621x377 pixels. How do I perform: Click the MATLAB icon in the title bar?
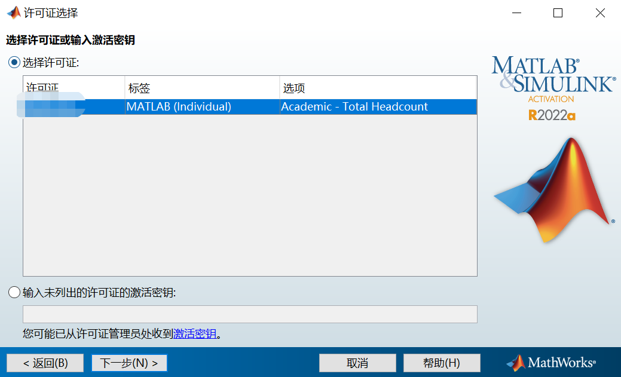pyautogui.click(x=14, y=13)
